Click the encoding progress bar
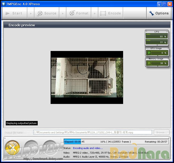This screenshot has width=174, height=163. [116, 142]
